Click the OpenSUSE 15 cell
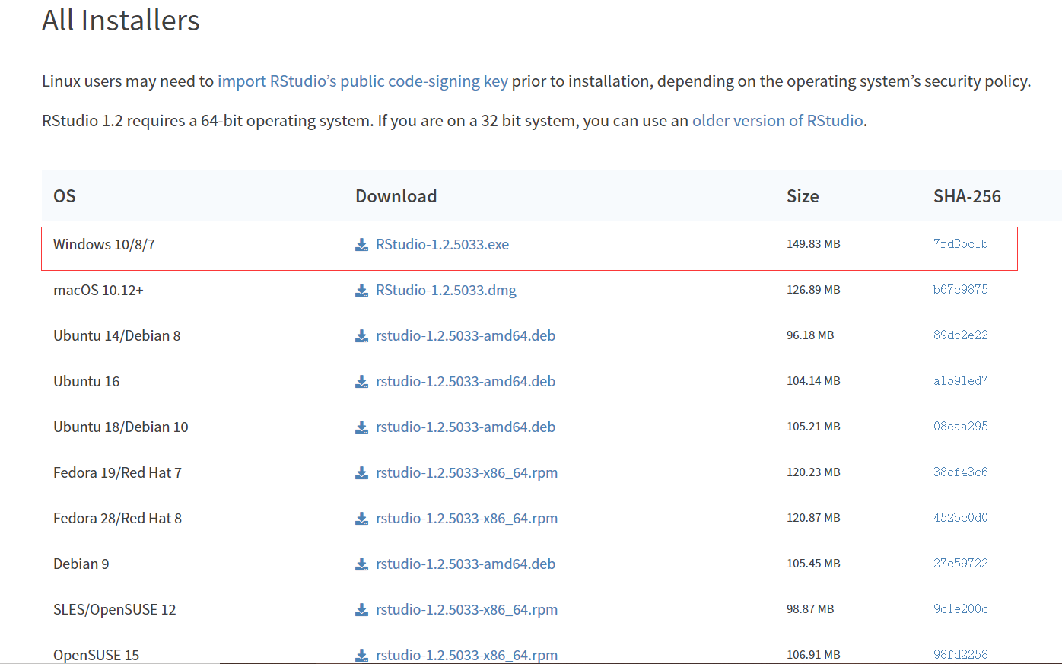 (97, 656)
